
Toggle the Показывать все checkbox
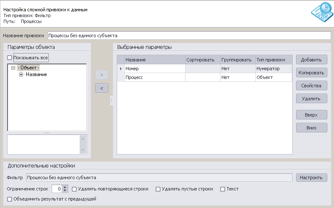pyautogui.click(x=10, y=58)
